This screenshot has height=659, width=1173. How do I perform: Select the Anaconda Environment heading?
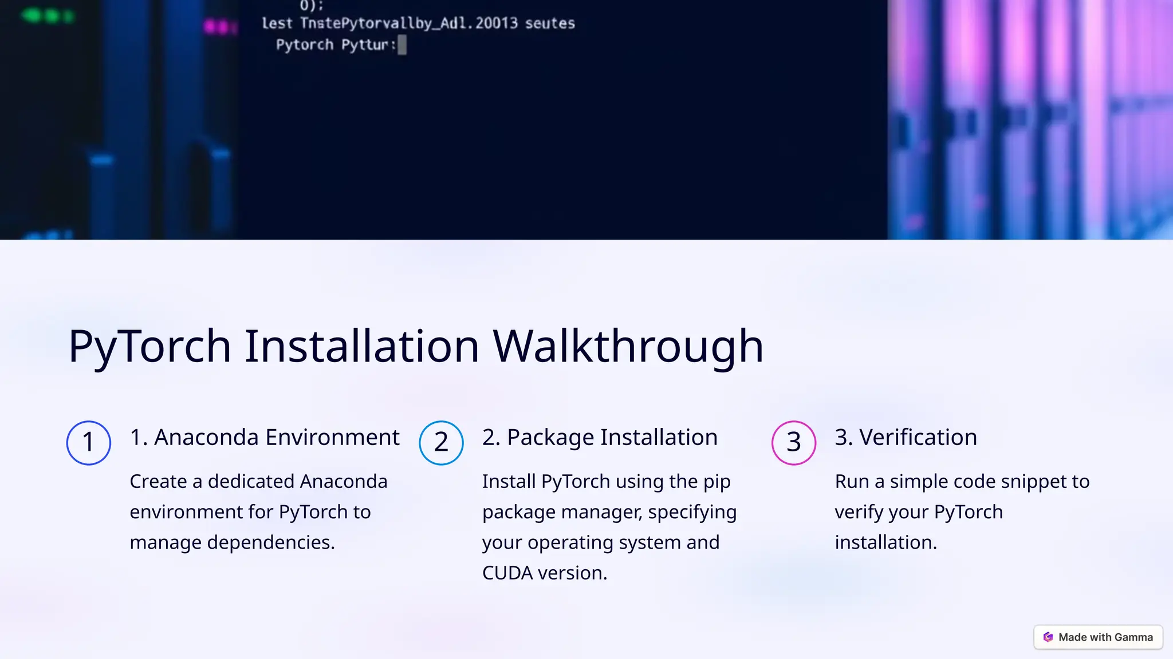pyautogui.click(x=265, y=437)
